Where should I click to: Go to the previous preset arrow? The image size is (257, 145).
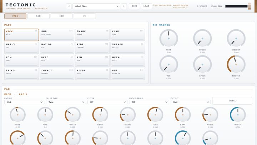coord(69,6)
